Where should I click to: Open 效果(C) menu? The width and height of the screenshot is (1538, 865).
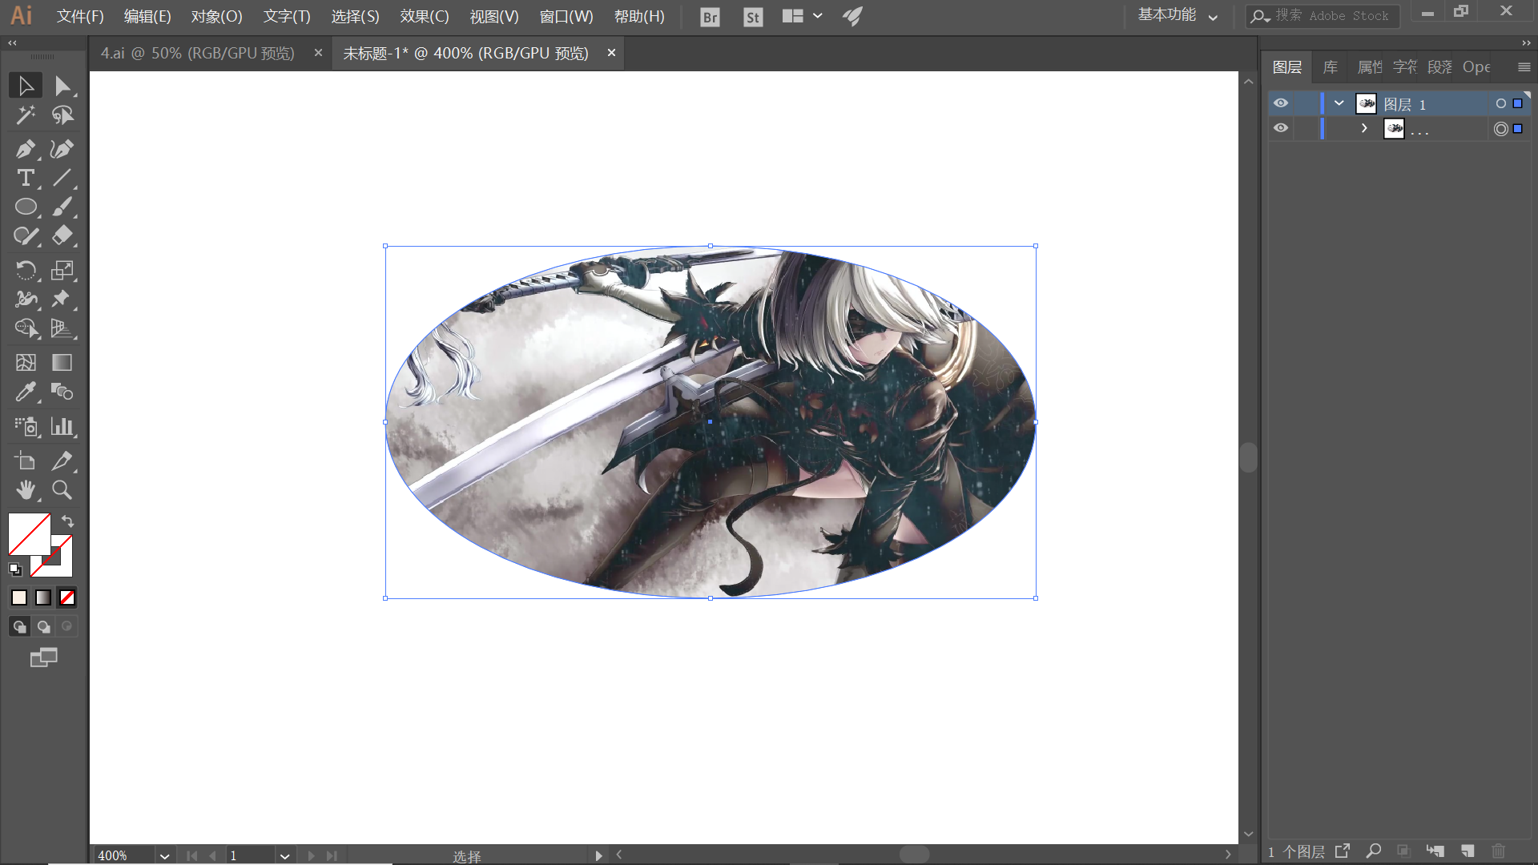coord(425,17)
